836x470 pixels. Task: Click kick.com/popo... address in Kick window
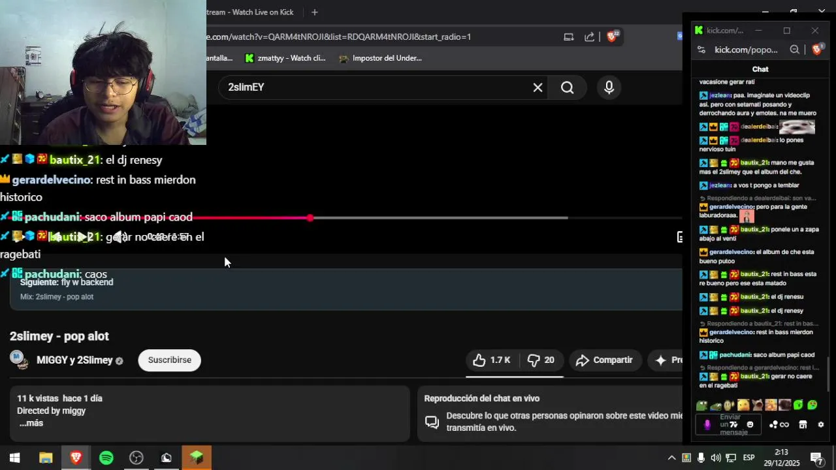point(746,50)
